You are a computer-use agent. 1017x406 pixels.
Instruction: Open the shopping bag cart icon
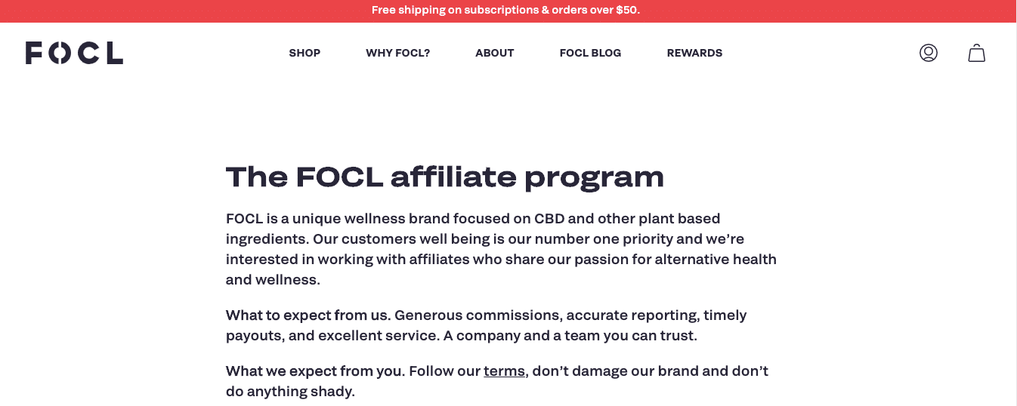pyautogui.click(x=977, y=53)
